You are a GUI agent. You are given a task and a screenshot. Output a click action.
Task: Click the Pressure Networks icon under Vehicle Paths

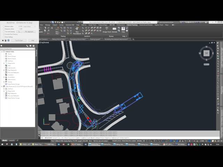pyautogui.click(x=6, y=72)
